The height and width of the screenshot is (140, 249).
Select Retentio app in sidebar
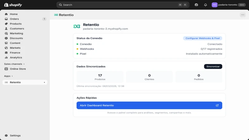[25, 82]
